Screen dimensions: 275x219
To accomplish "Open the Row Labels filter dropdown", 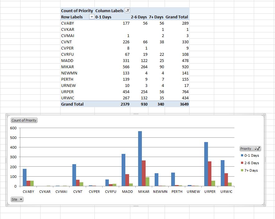I will pyautogui.click(x=92, y=17).
